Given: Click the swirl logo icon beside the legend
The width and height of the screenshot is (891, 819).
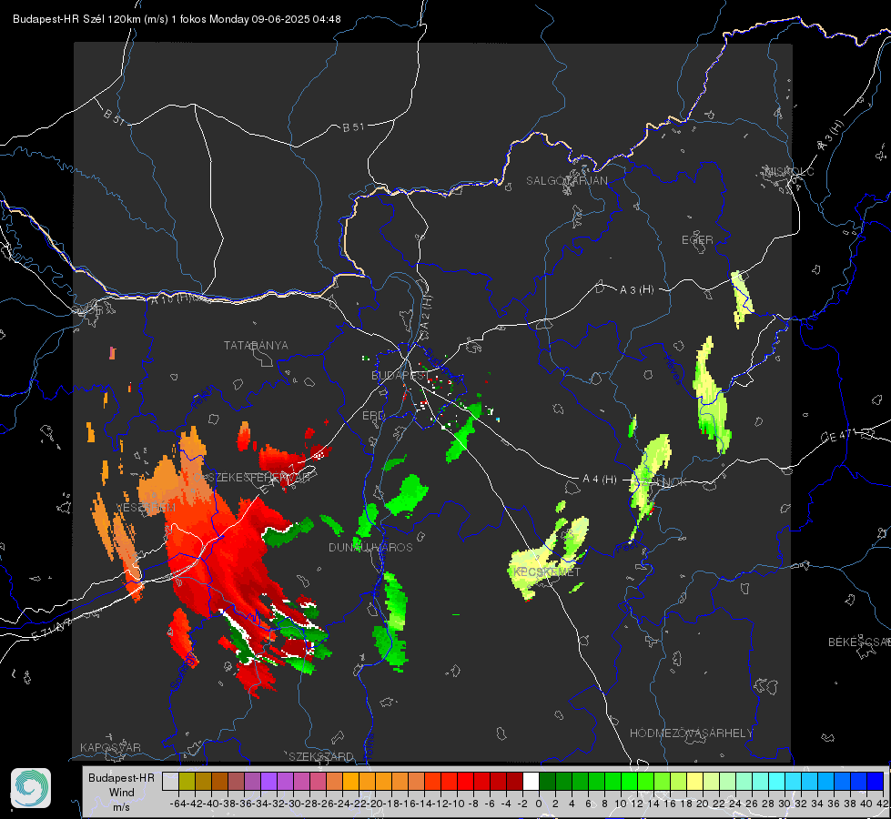Looking at the screenshot, I should click(x=31, y=788).
